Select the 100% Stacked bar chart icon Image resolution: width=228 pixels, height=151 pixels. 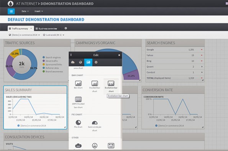(x=78, y=100)
